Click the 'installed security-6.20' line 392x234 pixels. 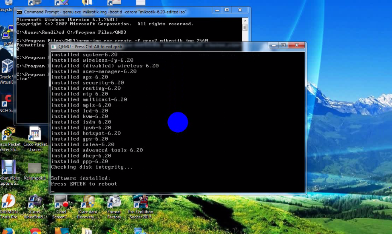pos(88,83)
